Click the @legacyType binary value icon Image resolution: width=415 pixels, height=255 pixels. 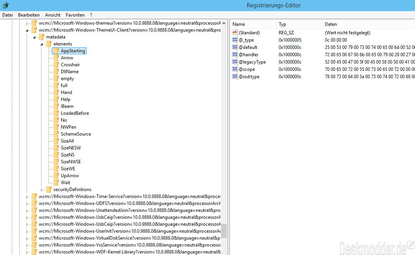click(x=235, y=62)
